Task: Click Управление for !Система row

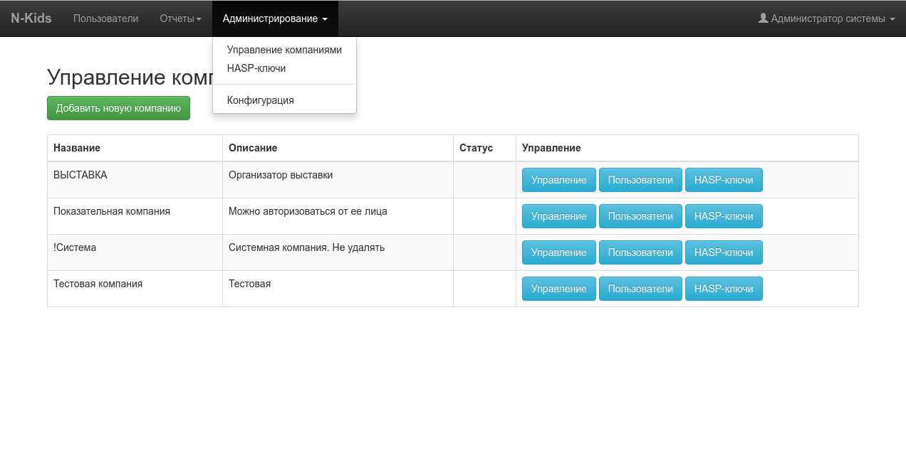Action: pyautogui.click(x=559, y=252)
